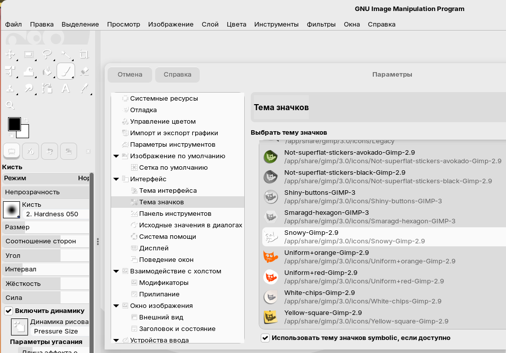Open the Фильтры menu
506x353 pixels.
(x=321, y=24)
